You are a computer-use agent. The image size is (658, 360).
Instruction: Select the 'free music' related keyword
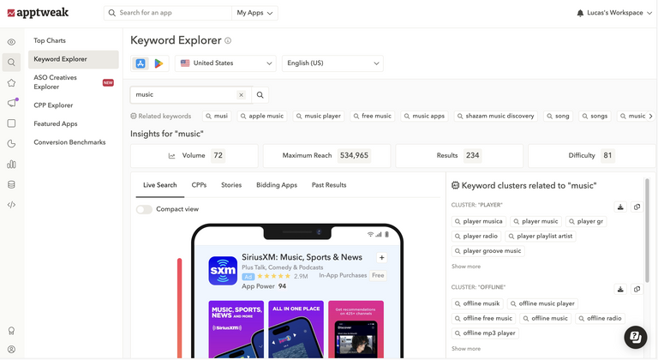[x=372, y=116]
